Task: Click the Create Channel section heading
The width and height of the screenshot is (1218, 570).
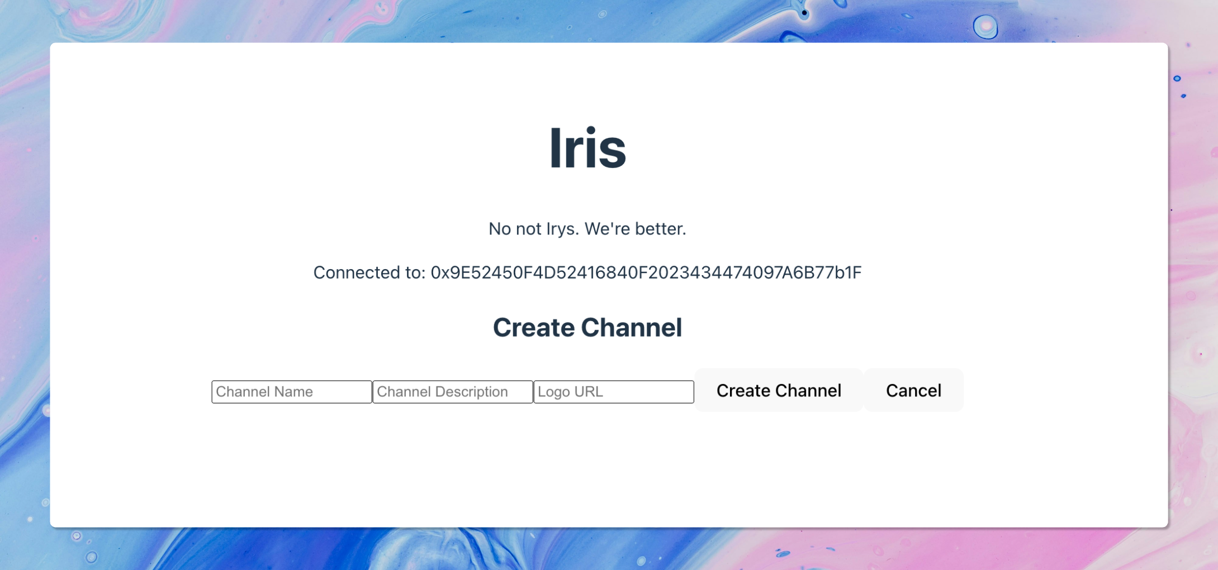Action: (587, 327)
